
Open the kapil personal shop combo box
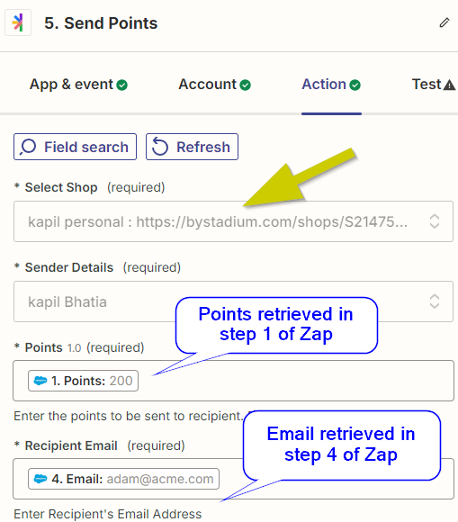point(233,221)
